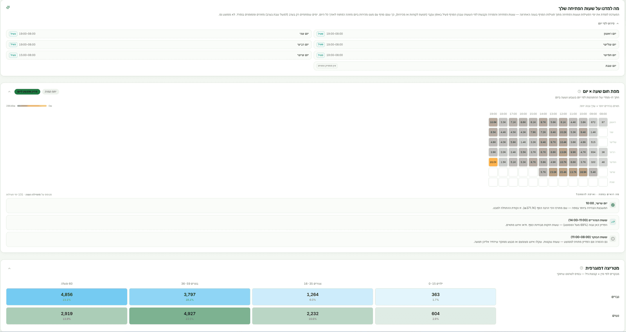
Task: Click help icon next to heatmap title
Action: pos(579,91)
